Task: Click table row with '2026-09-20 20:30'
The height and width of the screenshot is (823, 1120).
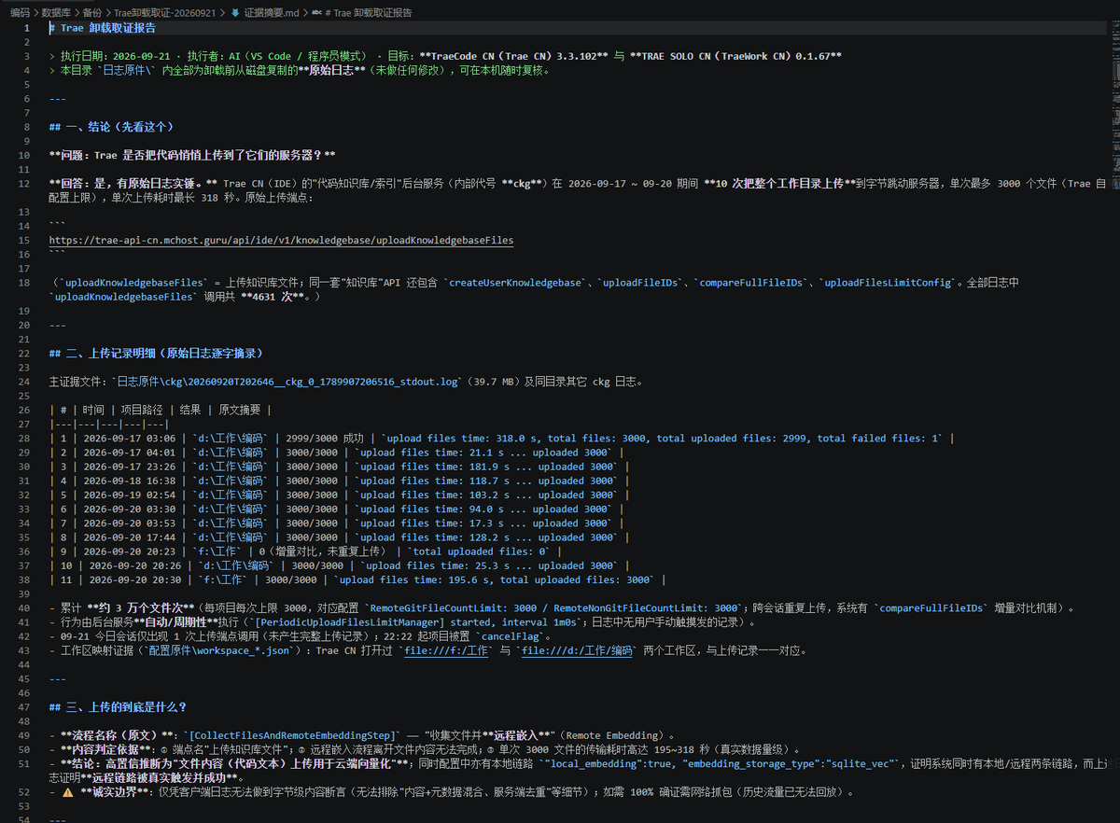Action: coord(357,579)
